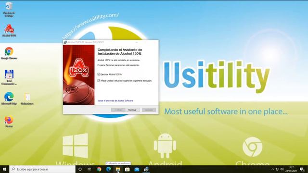Open Explorador de archivos from the taskbar

coord(118,169)
